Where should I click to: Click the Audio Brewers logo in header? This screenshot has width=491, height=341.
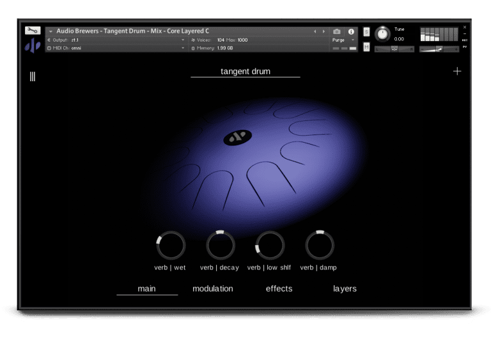tap(33, 46)
